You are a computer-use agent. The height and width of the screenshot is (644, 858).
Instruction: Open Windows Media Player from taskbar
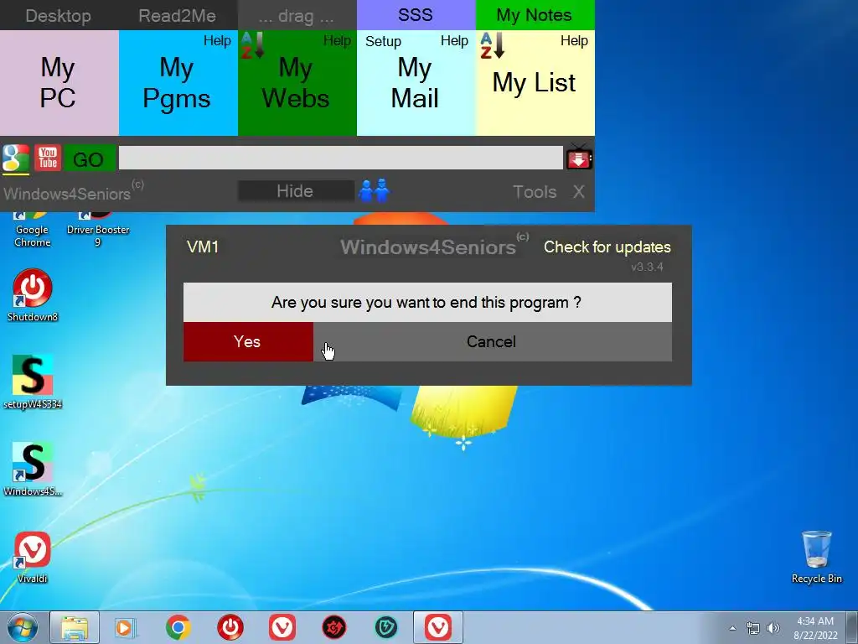[126, 627]
